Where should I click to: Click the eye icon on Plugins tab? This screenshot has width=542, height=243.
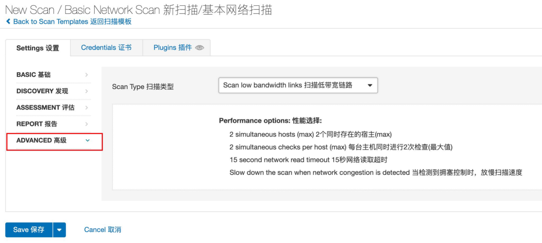pos(200,48)
